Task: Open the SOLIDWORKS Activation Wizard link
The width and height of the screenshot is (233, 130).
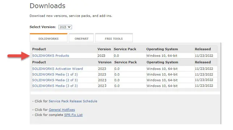Action: coord(58,69)
